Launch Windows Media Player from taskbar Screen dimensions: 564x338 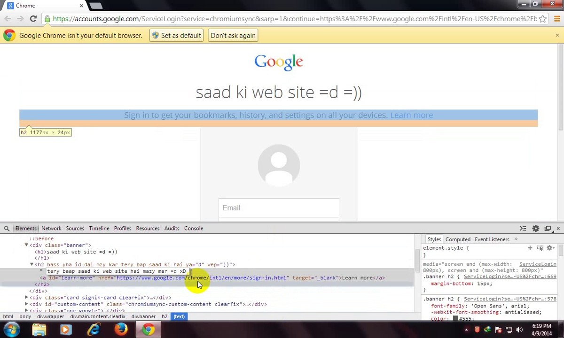(x=65, y=330)
